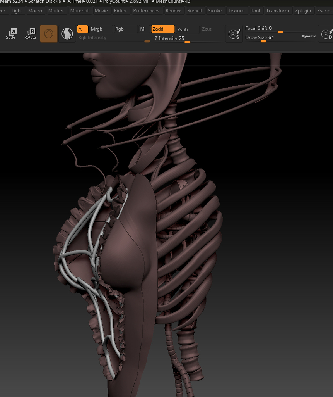Toggle Zadd mode
Viewport: 333px width, 397px height.
pyautogui.click(x=163, y=29)
